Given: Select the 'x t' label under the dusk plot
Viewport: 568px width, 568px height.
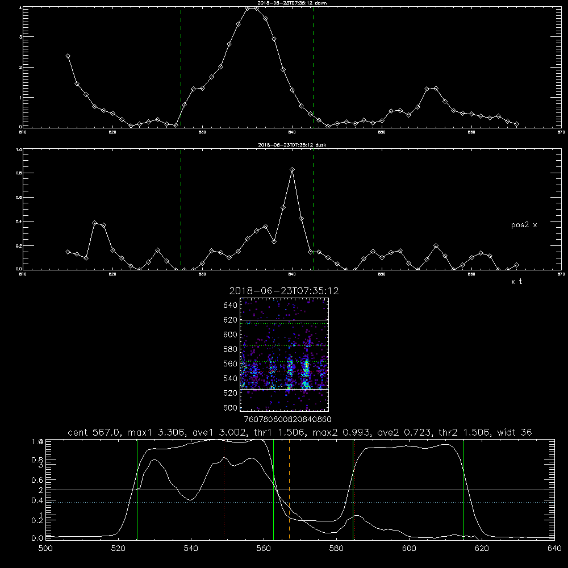Looking at the screenshot, I should click(516, 282).
